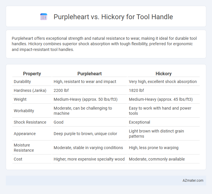Click the Workability row label
This screenshot has width=212, height=194.
point(24,111)
